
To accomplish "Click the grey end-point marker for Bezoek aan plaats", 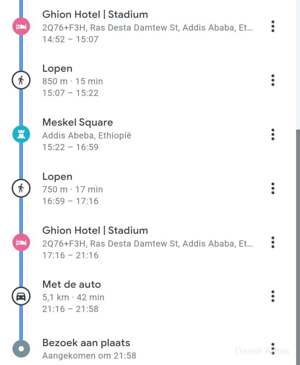I will (x=21, y=349).
